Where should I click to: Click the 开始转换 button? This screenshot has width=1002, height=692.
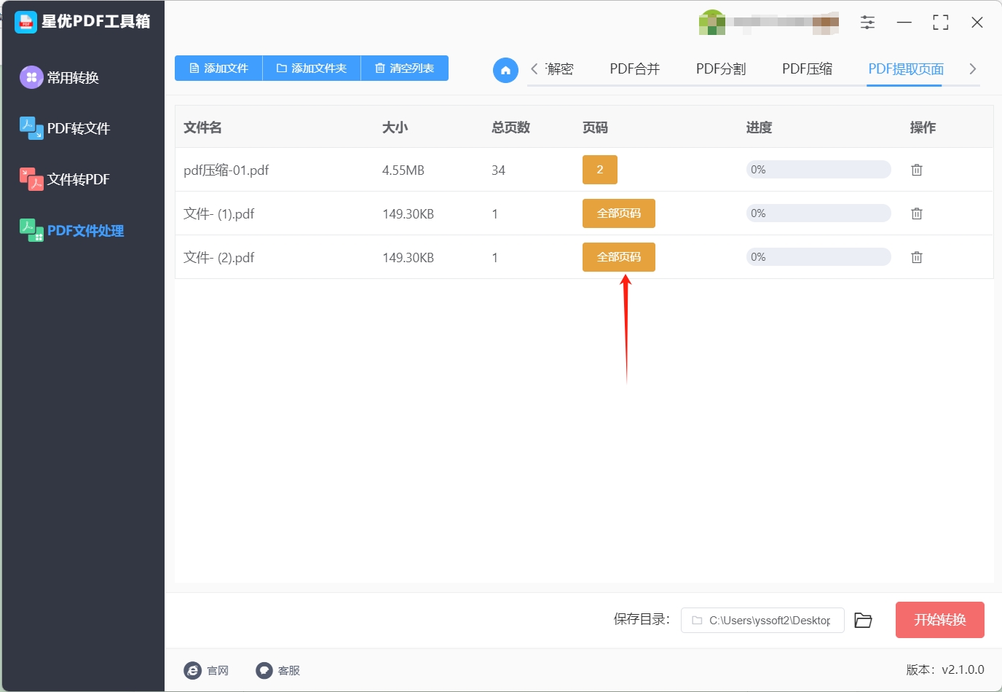pyautogui.click(x=940, y=620)
